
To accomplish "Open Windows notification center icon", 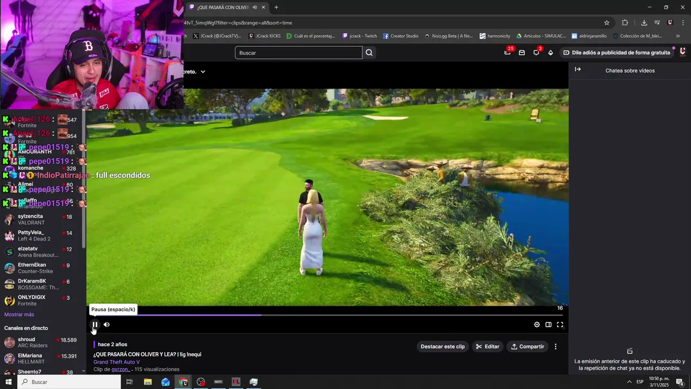I will [x=680, y=382].
